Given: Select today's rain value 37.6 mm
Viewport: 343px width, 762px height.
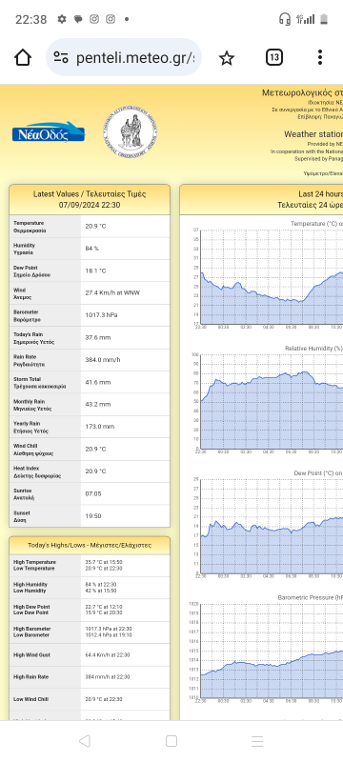Looking at the screenshot, I should [97, 338].
